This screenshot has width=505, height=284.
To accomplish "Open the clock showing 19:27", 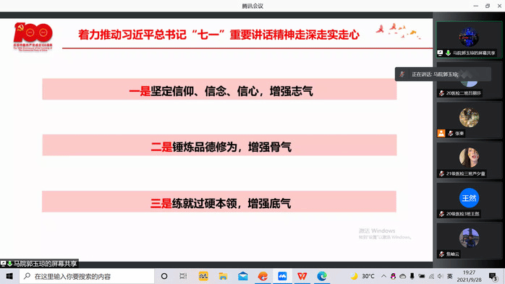I will 470,276.
